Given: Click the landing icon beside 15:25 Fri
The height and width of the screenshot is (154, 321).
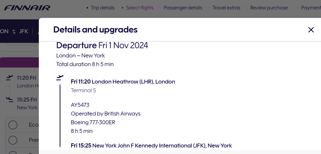Looking at the screenshot, I should tap(10, 99).
